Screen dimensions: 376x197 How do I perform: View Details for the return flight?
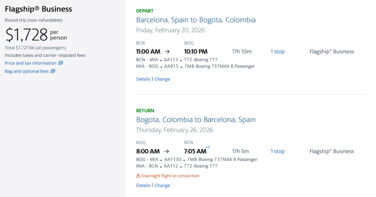pyautogui.click(x=143, y=185)
